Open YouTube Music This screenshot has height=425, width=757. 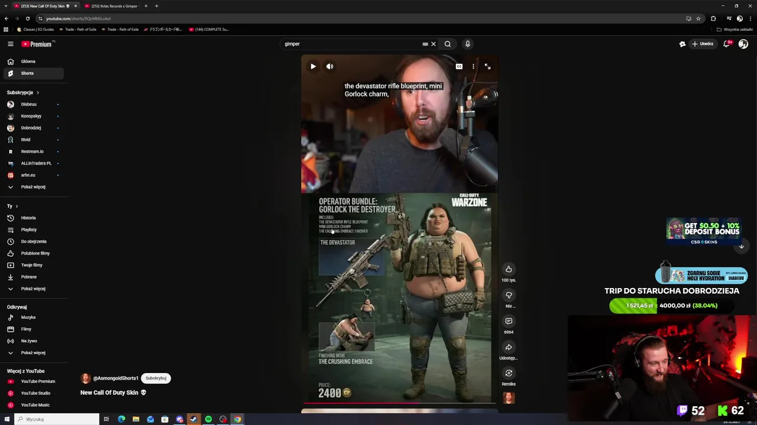coord(35,405)
